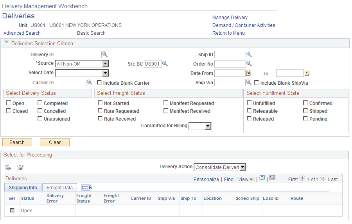This screenshot has height=224, width=352.
Task: Open the Carrier ID lookup magnifier
Action: click(90, 82)
